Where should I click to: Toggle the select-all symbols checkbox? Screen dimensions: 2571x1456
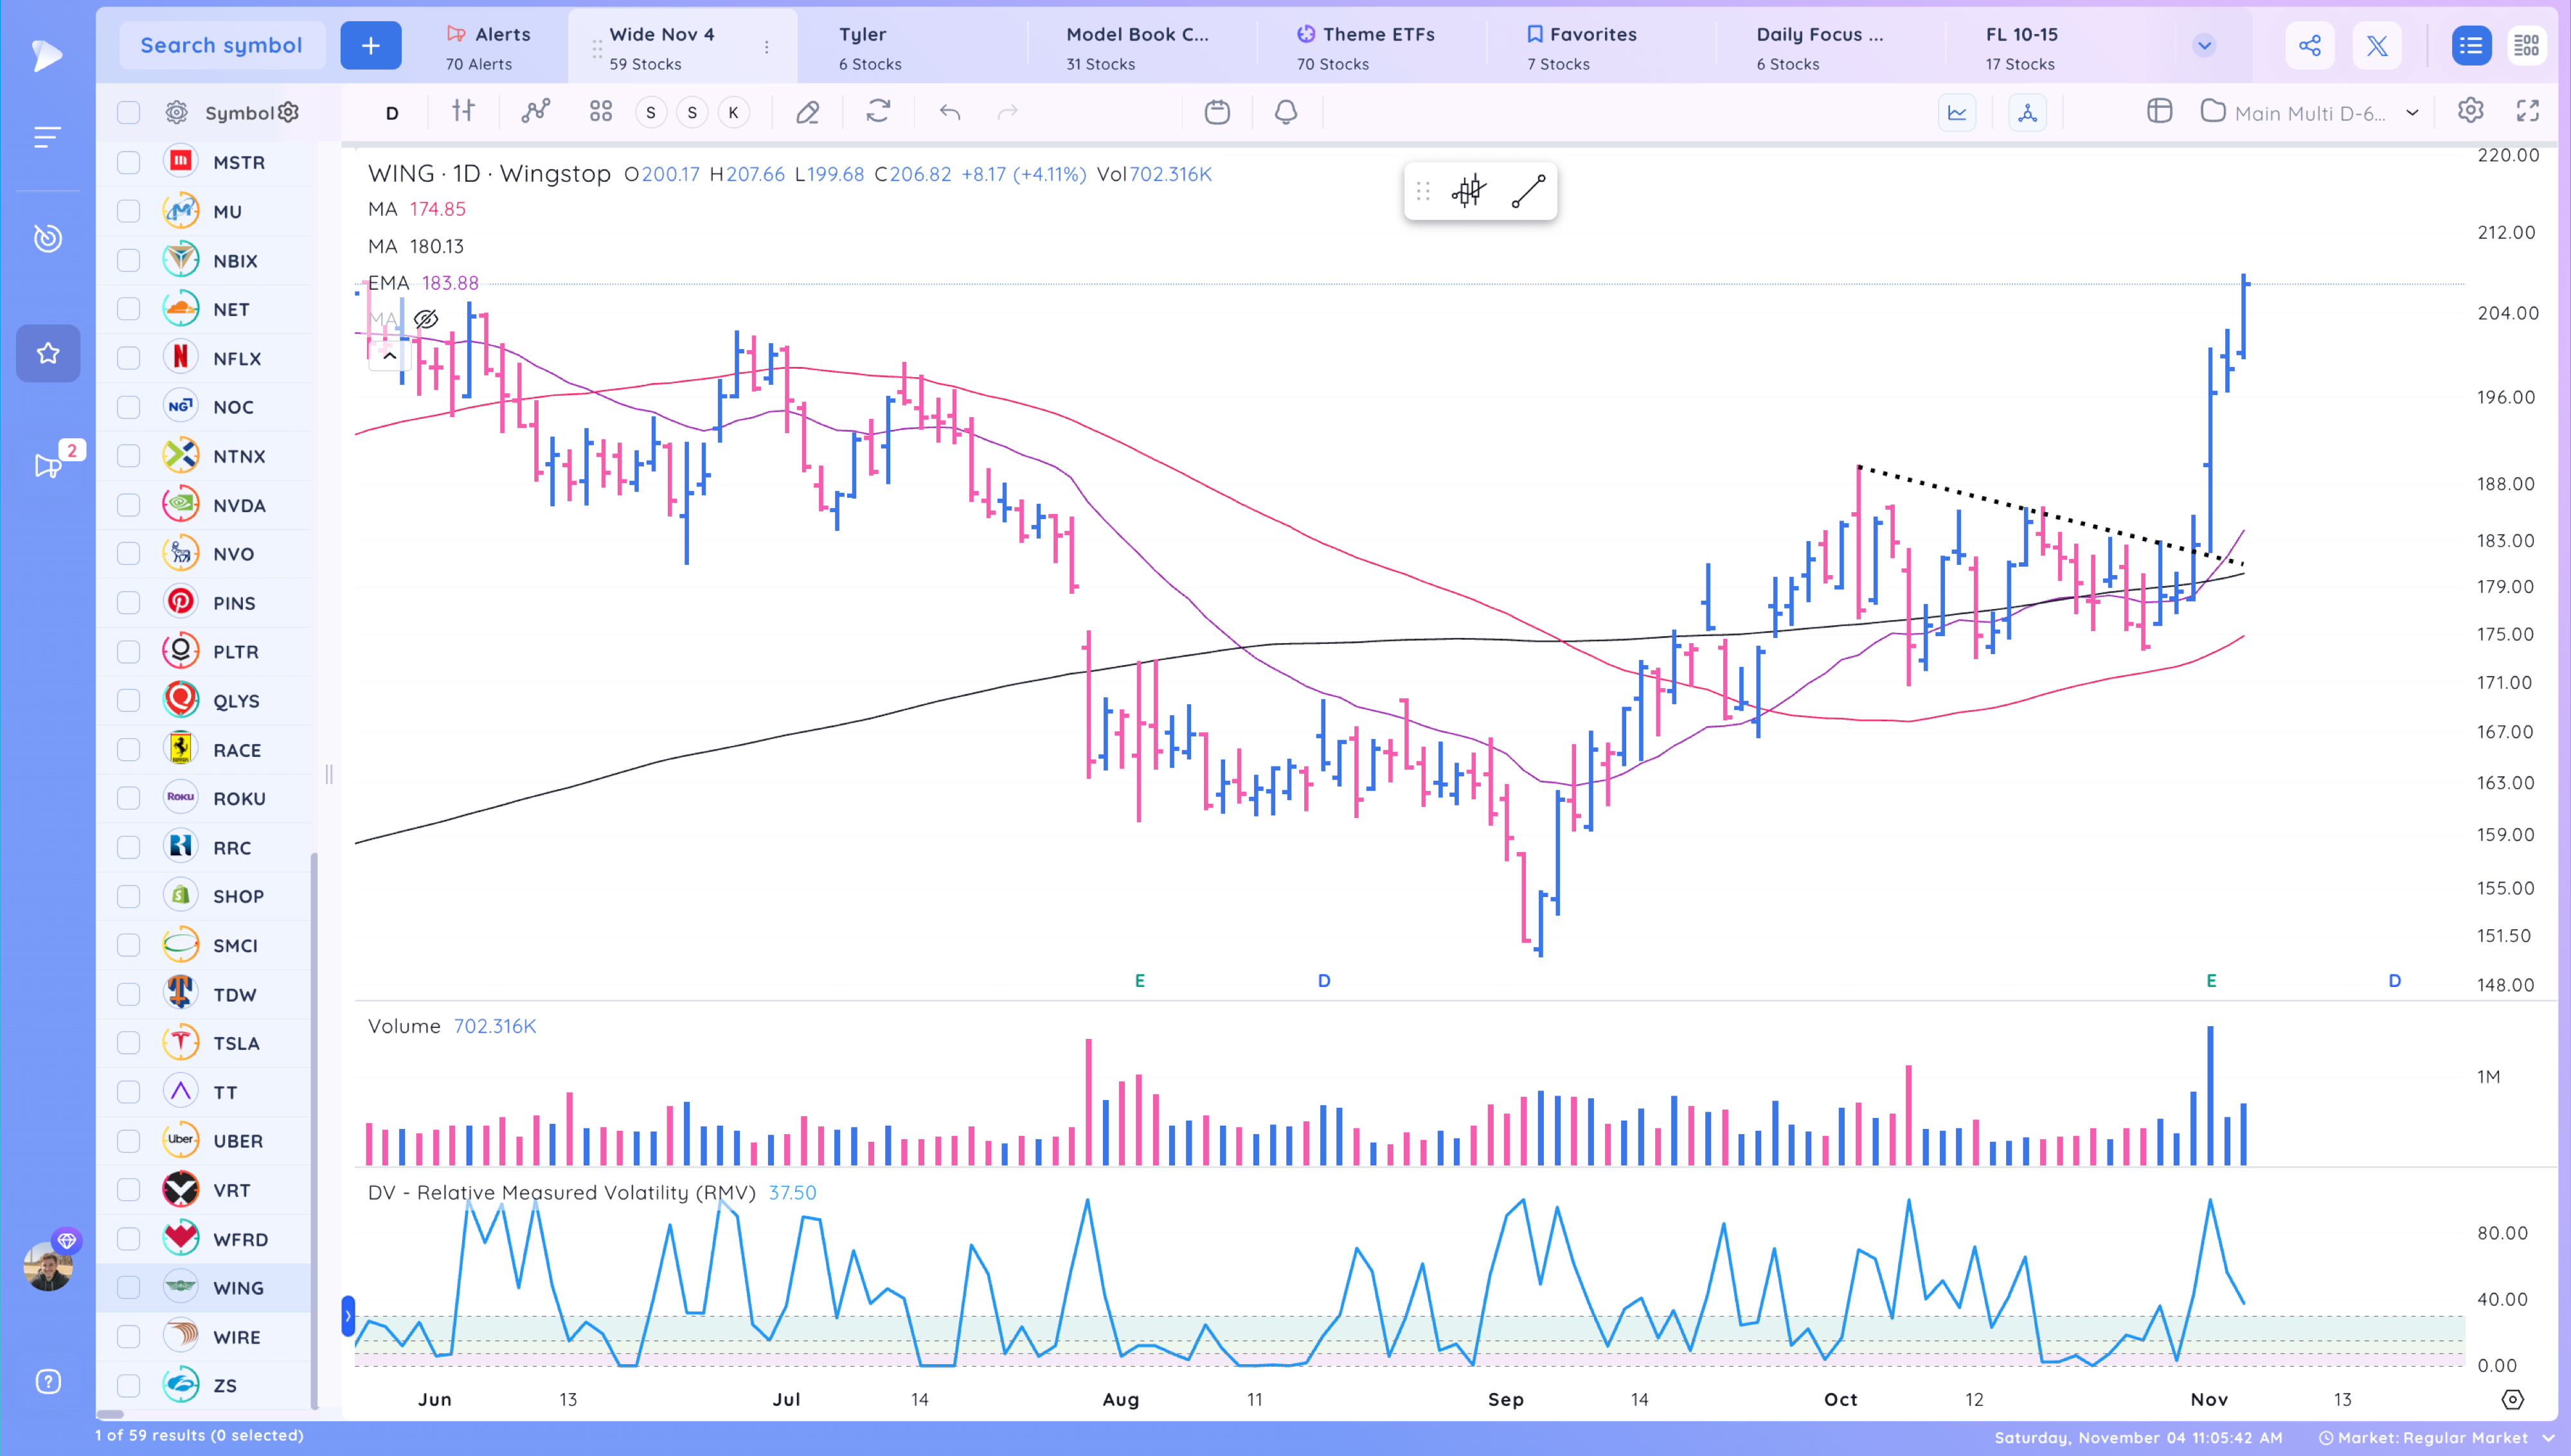[128, 112]
